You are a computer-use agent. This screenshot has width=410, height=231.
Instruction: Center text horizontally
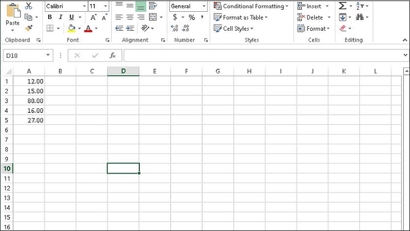130,17
